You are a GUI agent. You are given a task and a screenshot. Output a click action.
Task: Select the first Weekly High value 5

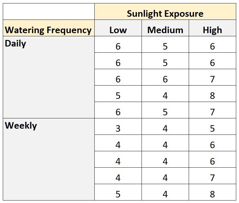pyautogui.click(x=213, y=127)
